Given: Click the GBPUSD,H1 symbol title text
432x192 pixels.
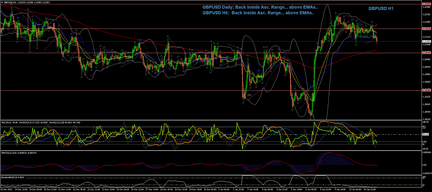Looking at the screenshot, I should pyautogui.click(x=10, y=2).
